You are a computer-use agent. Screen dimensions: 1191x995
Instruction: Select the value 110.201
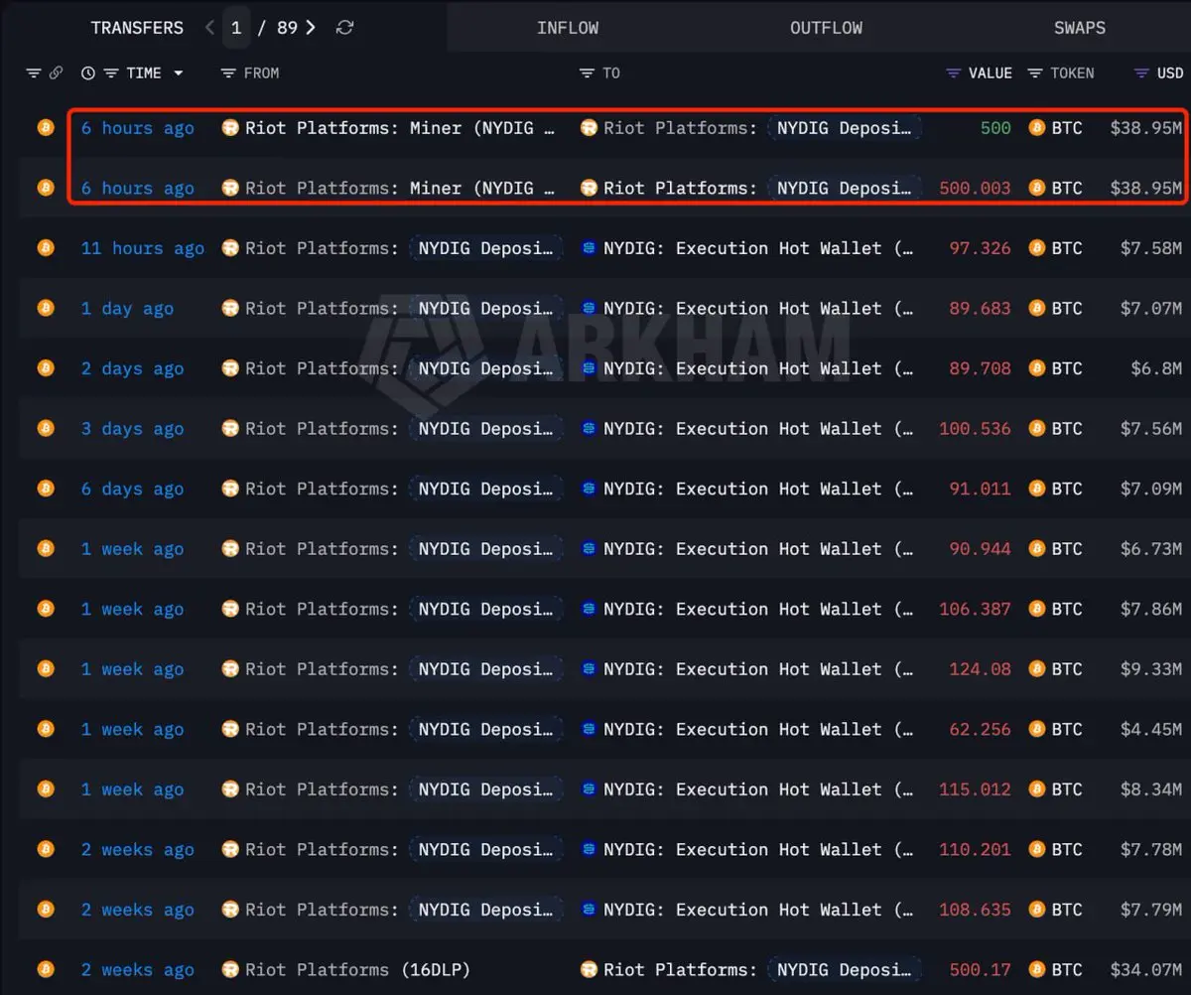pyautogui.click(x=975, y=849)
